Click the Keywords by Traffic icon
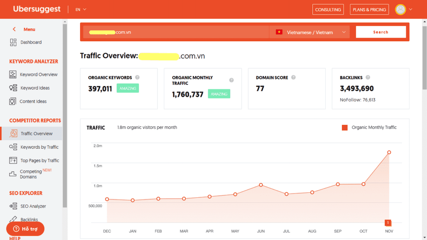 (13, 147)
